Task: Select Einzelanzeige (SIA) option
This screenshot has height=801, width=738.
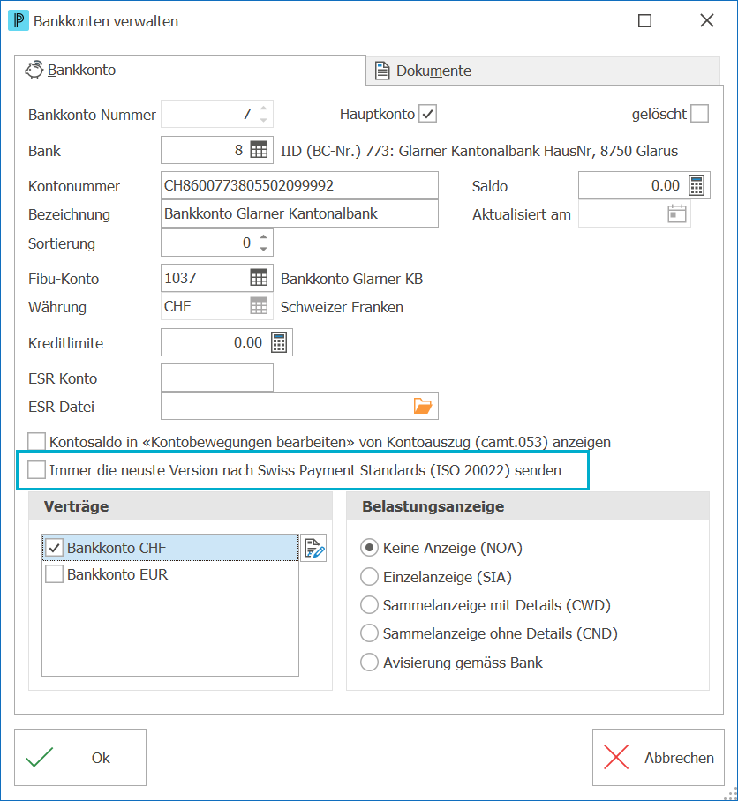Action: (369, 577)
